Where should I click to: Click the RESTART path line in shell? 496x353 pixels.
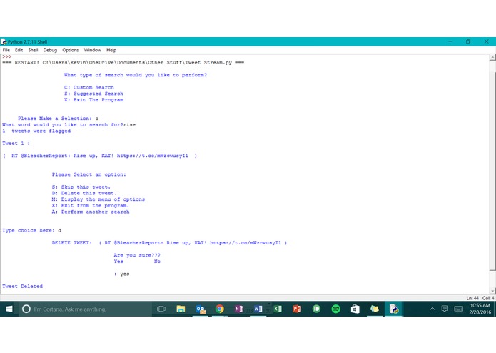[123, 63]
